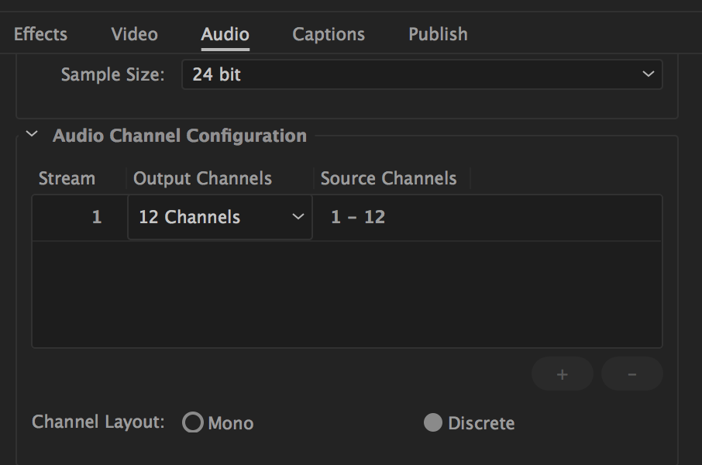The image size is (702, 465).
Task: Choose the Mono channel layout radio button
Action: tap(193, 422)
